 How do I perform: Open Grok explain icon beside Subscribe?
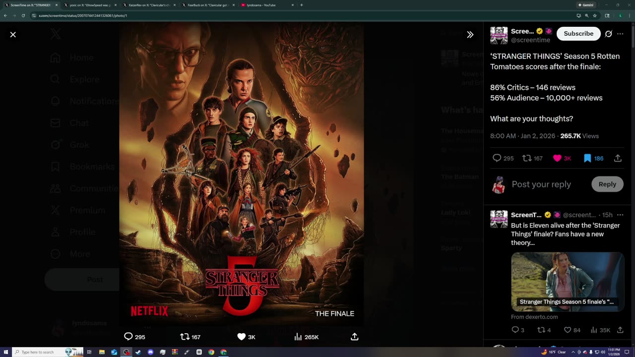point(608,34)
